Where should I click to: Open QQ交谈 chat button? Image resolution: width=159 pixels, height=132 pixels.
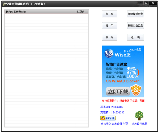coord(108,118)
